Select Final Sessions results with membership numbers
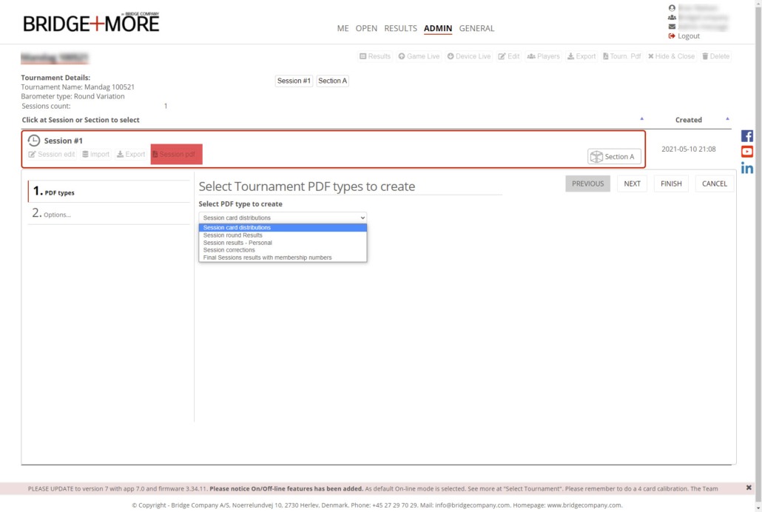 click(x=267, y=257)
